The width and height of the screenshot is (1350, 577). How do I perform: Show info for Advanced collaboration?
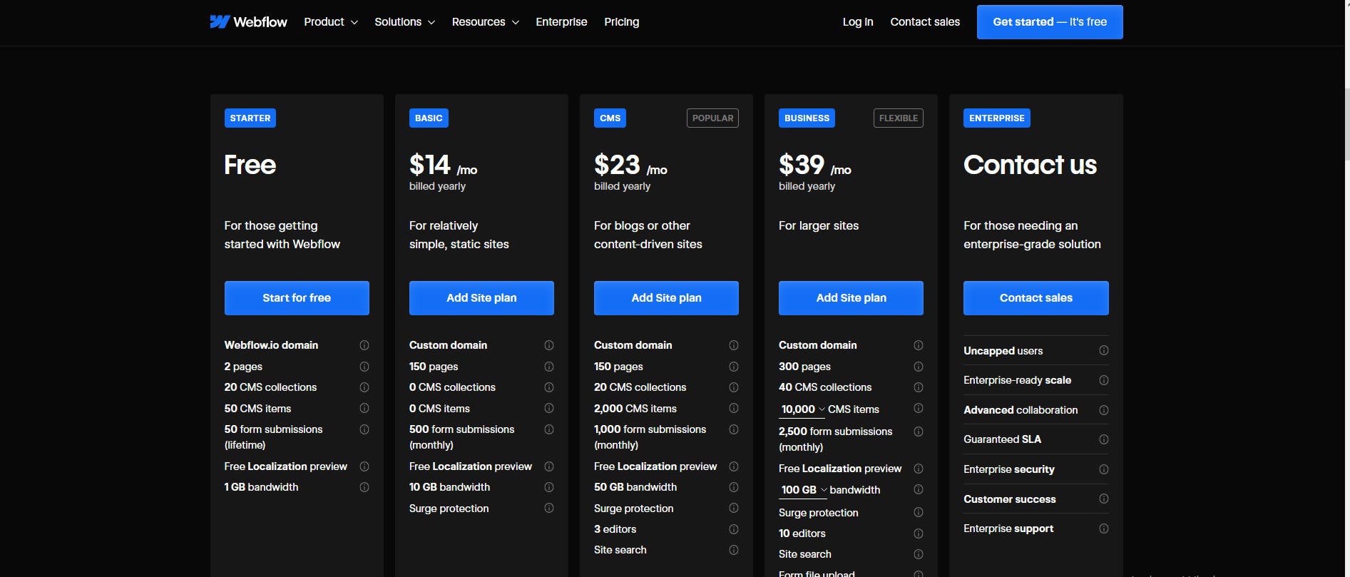[1104, 410]
